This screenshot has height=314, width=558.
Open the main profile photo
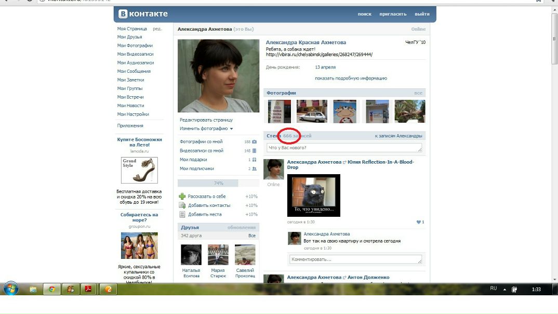(219, 76)
